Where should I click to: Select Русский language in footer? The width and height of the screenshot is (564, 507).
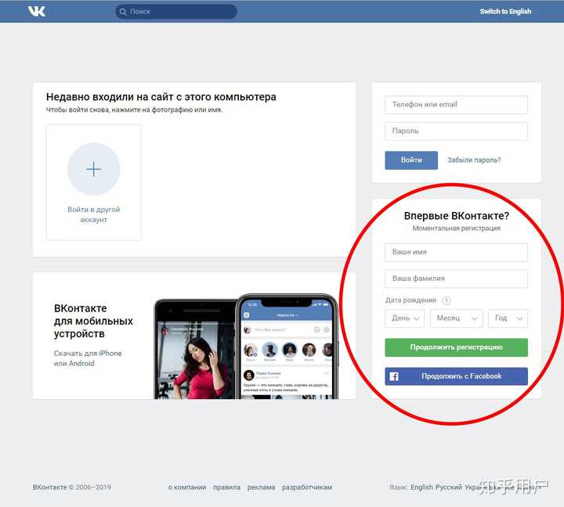449,487
